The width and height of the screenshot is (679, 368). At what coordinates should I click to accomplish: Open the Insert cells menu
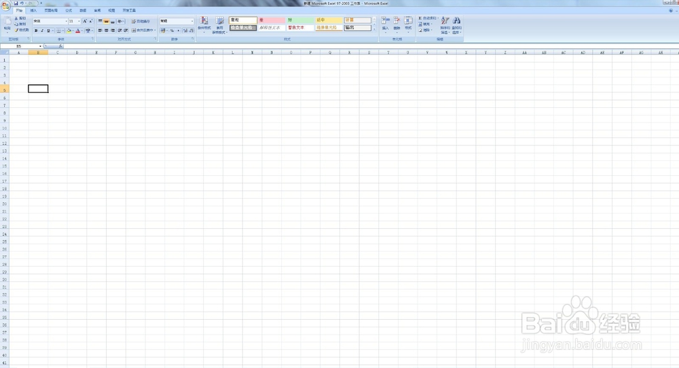tap(386, 25)
